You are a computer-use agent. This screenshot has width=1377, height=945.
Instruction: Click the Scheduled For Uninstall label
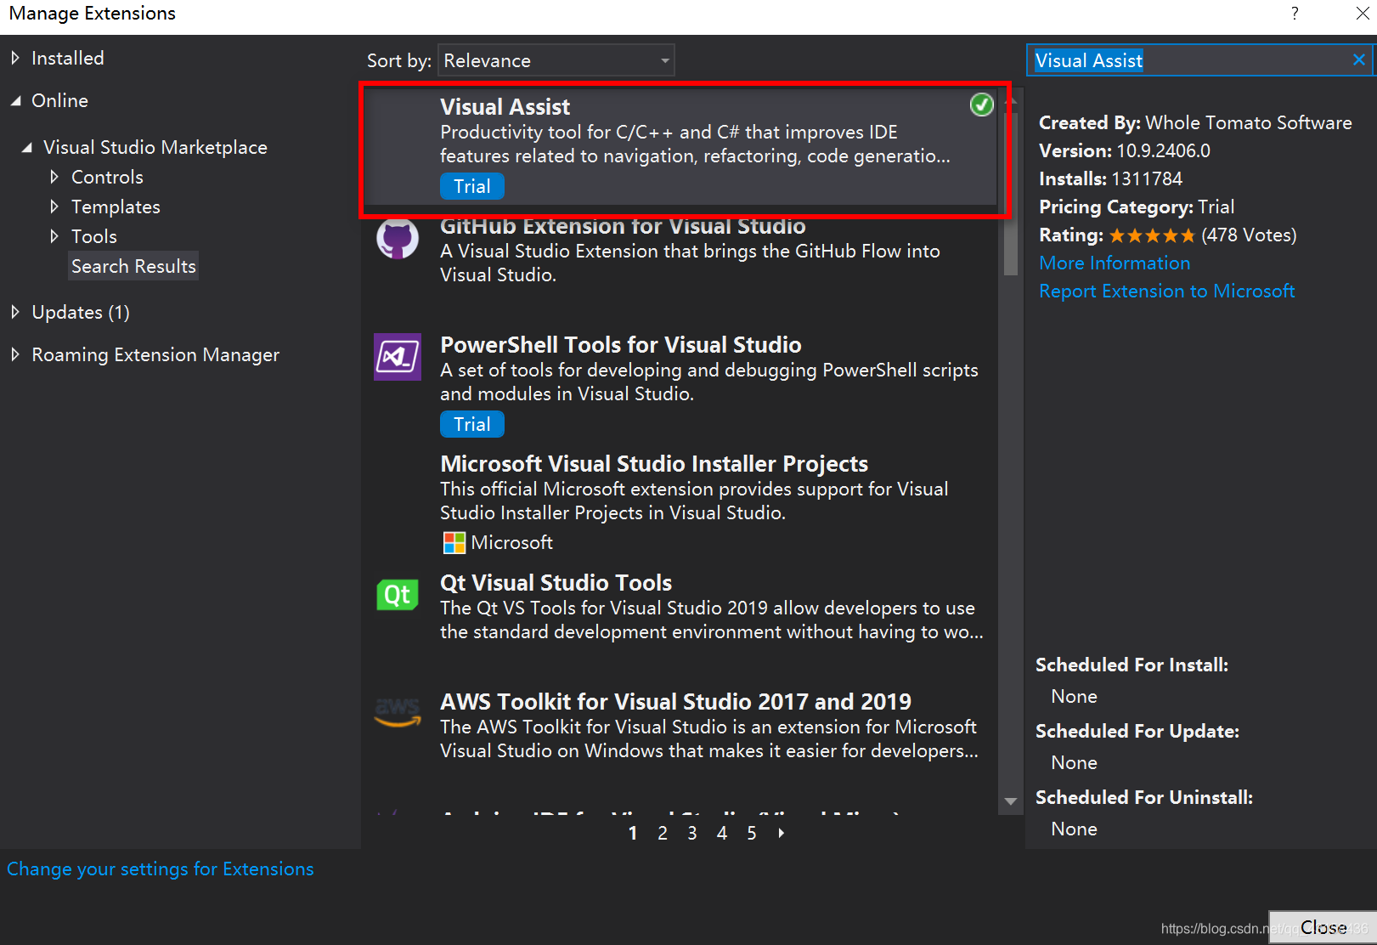click(1144, 797)
